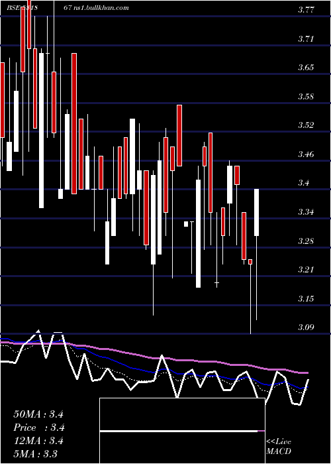331x464 pixels.
Task: Click the 3.77 price axis label
Action: (306, 10)
